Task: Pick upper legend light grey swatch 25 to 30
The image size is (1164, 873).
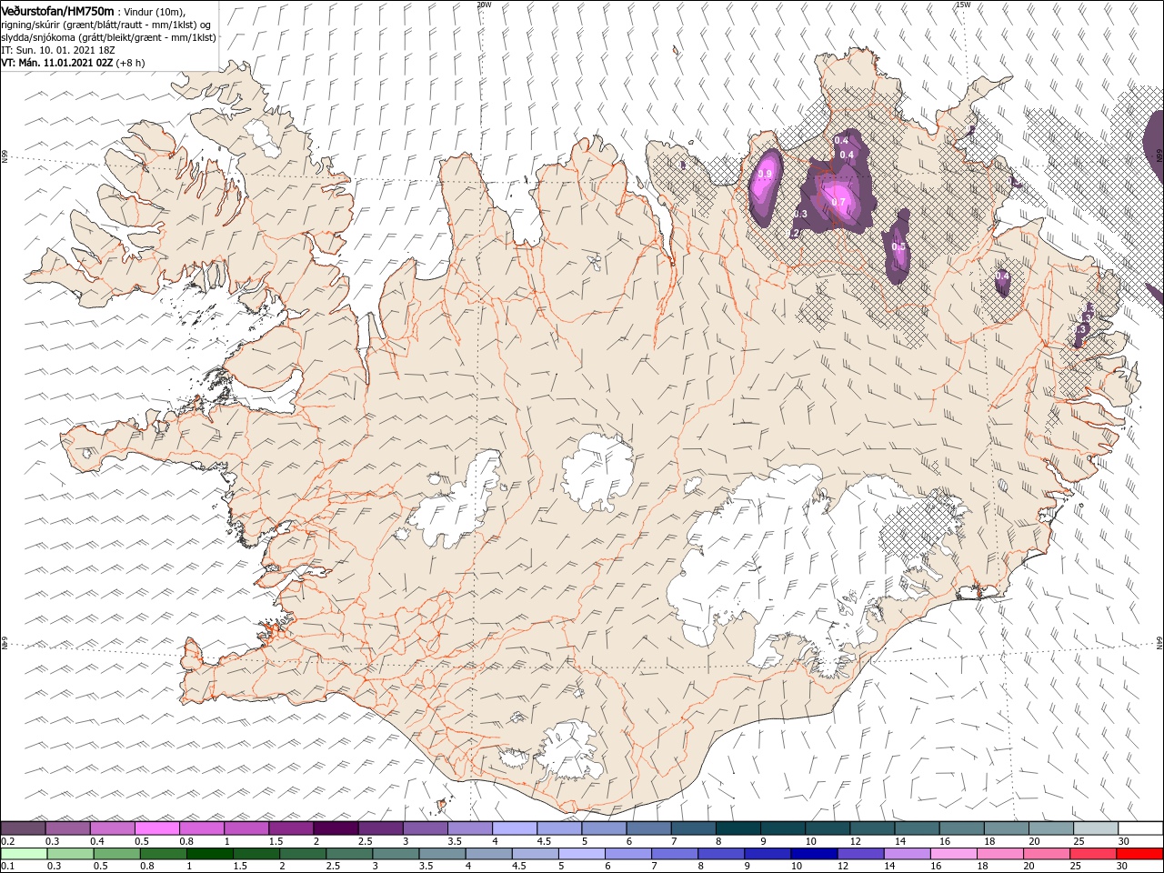Action: (1095, 828)
